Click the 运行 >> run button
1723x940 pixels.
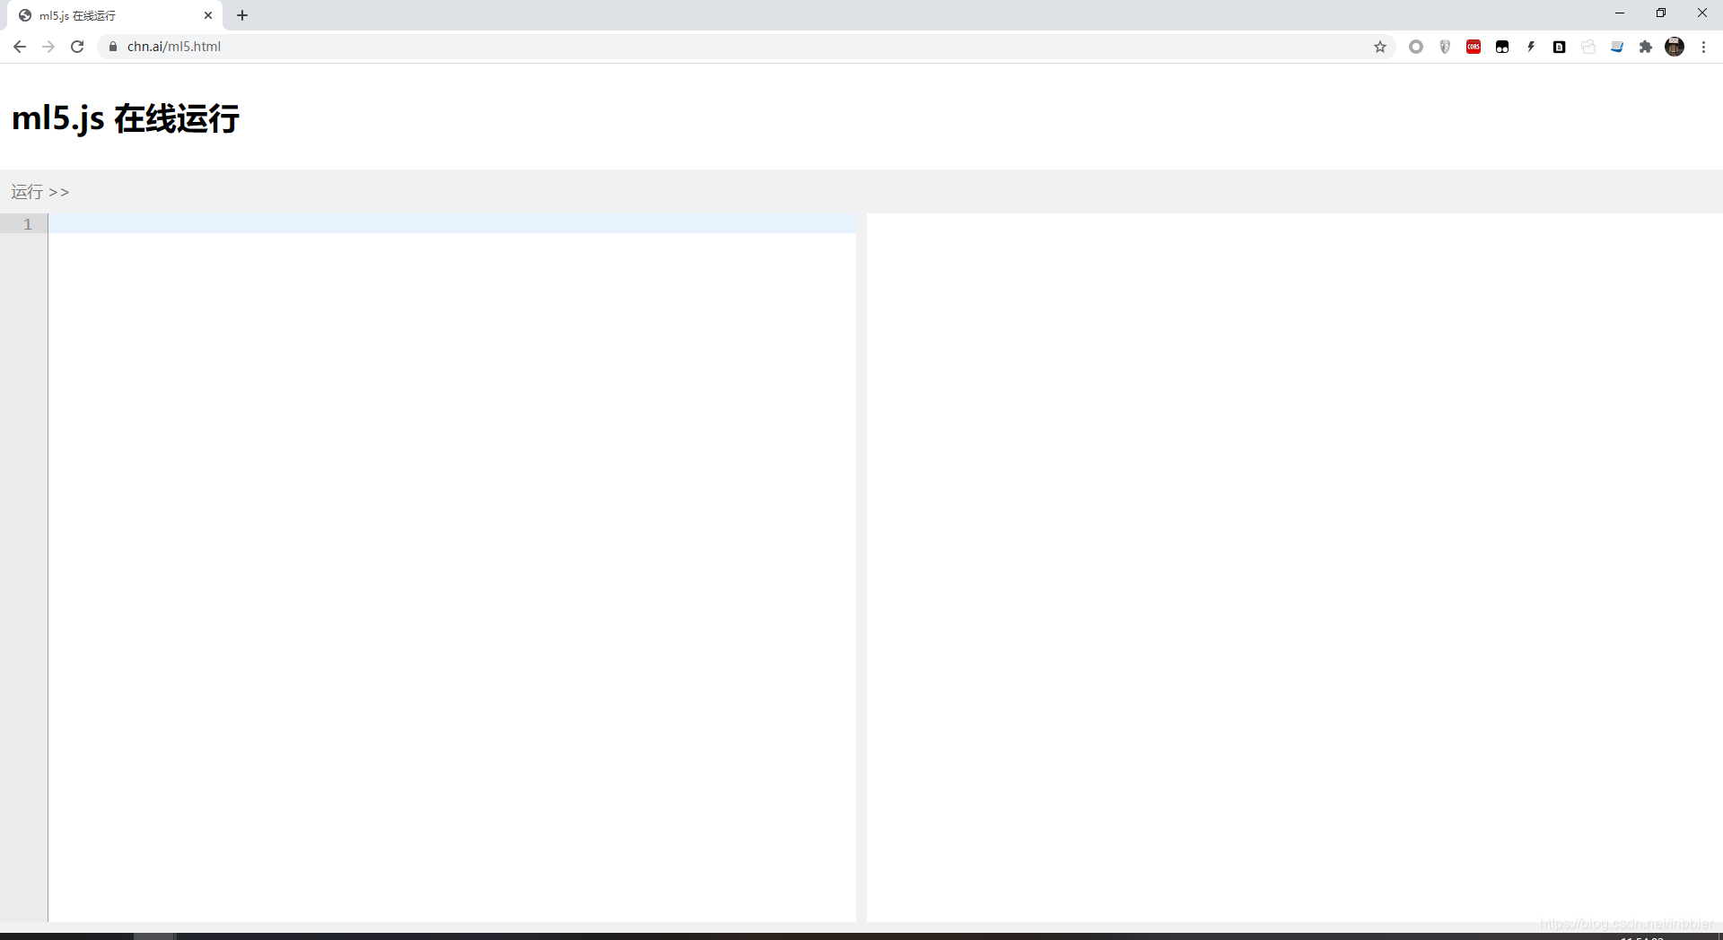point(40,192)
